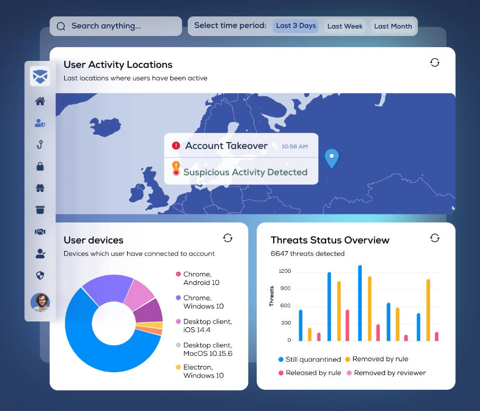This screenshot has width=480, height=411.
Task: Click the blue location pin on map
Action: pyautogui.click(x=331, y=158)
